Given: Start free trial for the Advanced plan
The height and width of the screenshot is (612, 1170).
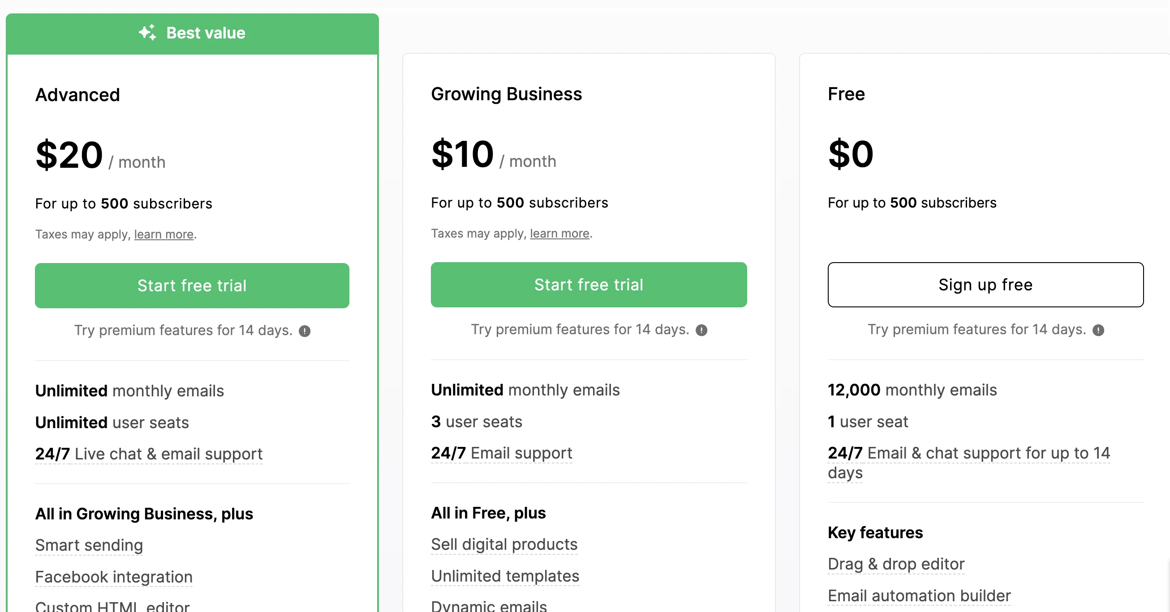Looking at the screenshot, I should 192,285.
